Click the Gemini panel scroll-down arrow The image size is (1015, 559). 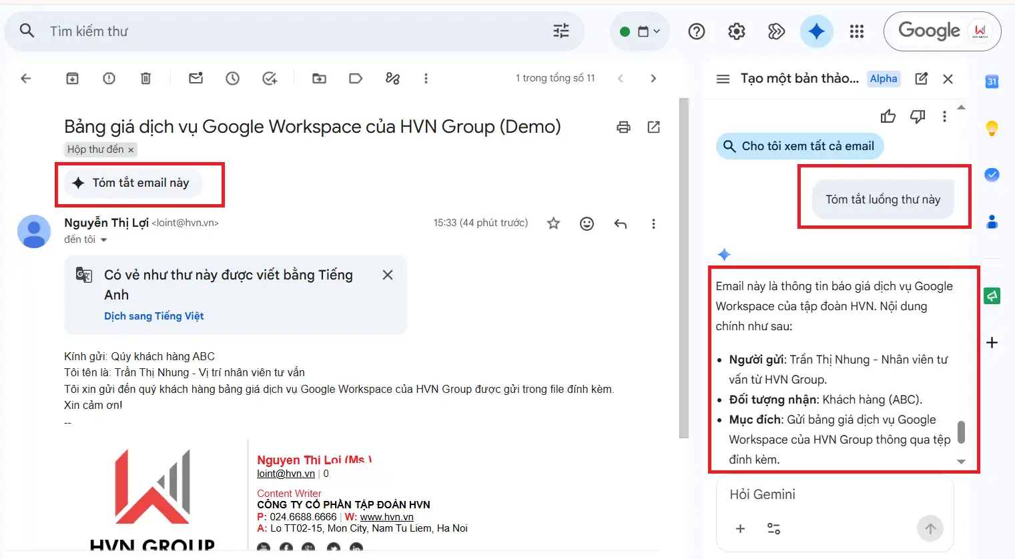[x=961, y=462]
